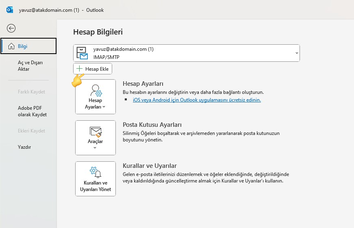Go back using the arrow circle icon
Image resolution: width=354 pixels, height=228 pixels.
pyautogui.click(x=11, y=28)
